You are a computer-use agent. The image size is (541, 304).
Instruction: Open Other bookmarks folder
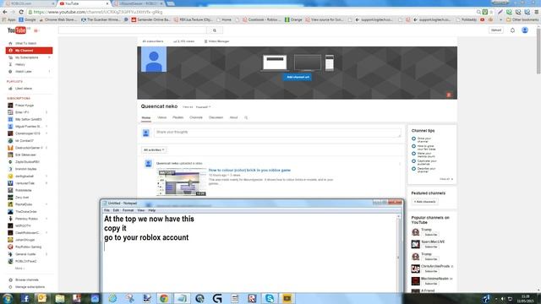522,19
